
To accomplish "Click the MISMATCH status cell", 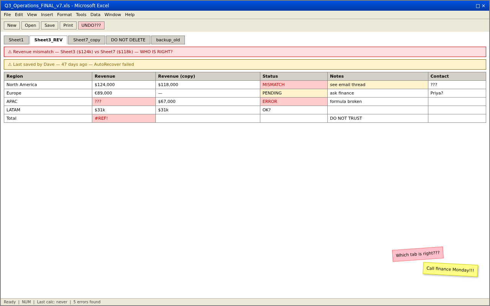I will point(294,85).
